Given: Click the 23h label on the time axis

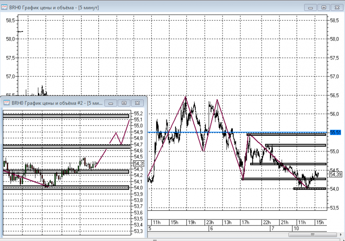Looking at the screenshot, I should click(210, 222).
